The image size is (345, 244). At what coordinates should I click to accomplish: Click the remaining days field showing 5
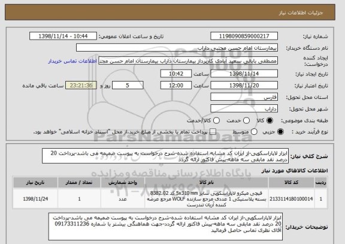click(x=128, y=85)
